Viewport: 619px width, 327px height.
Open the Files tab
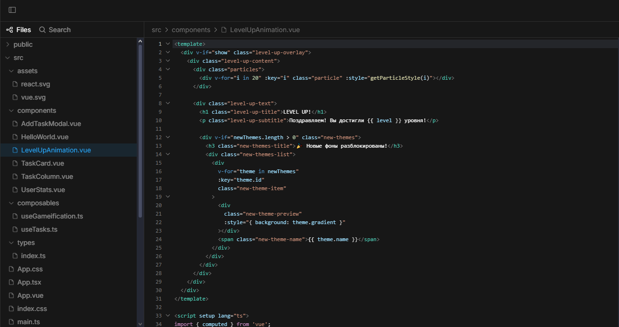tap(18, 30)
